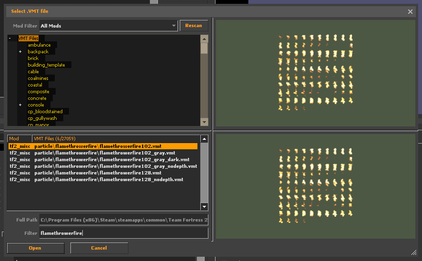Screen dimensions: 422x261
Task: Select the building_template folder
Action: point(46,65)
